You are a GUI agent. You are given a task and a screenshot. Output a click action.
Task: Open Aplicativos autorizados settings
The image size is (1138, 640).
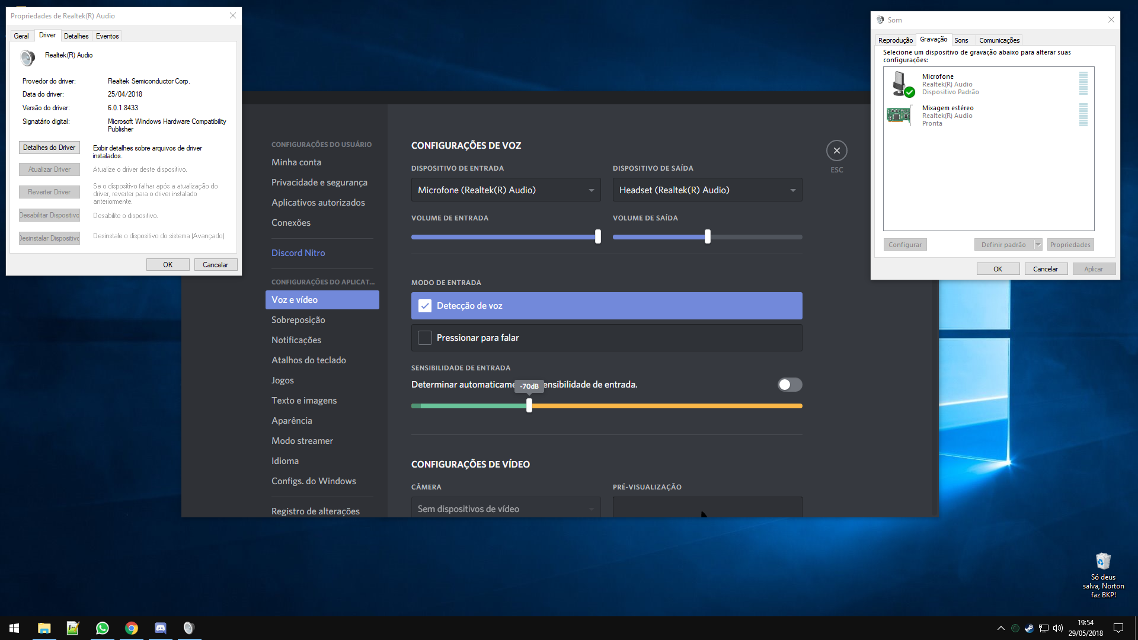coord(322,203)
